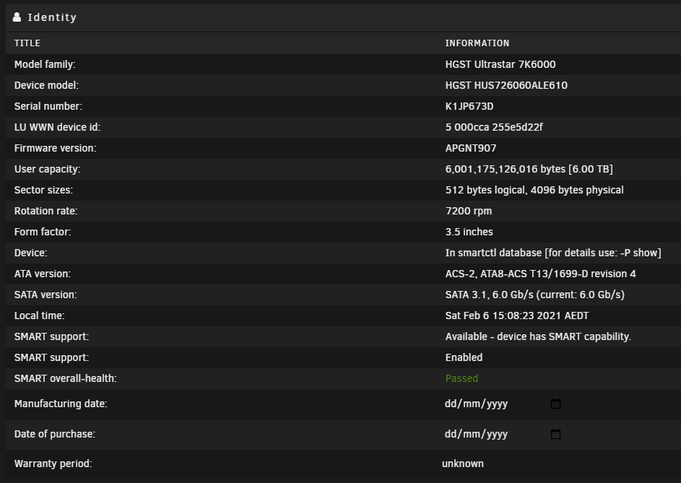Click the SATA version information text
Screen dimensions: 681x483
tap(534, 295)
